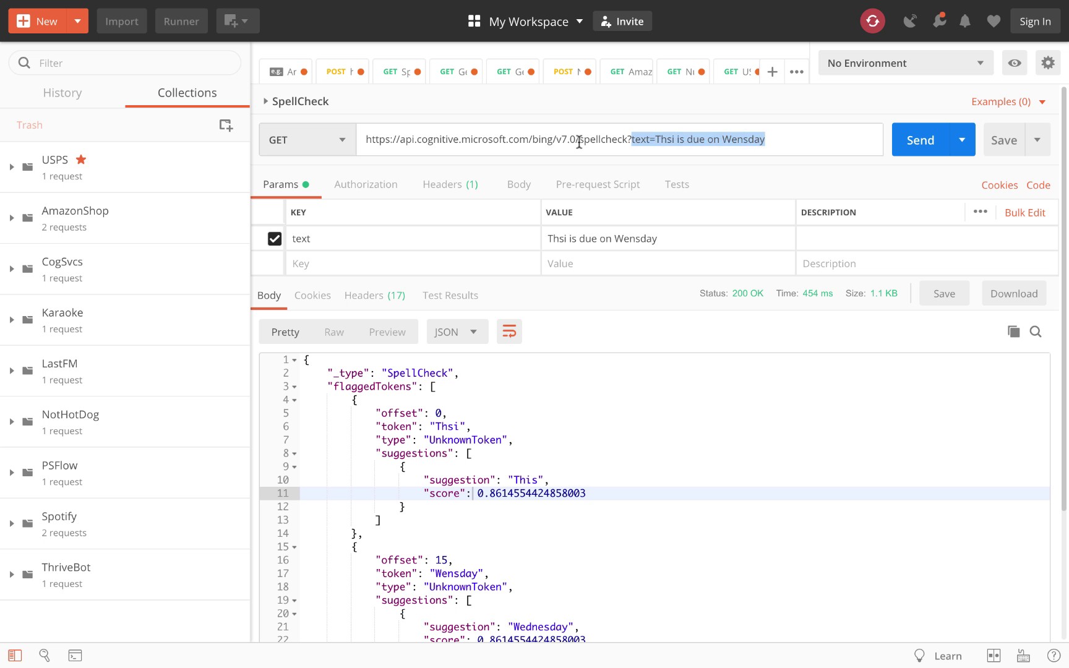Toggle line wrap in response
The image size is (1069, 668).
[509, 332]
